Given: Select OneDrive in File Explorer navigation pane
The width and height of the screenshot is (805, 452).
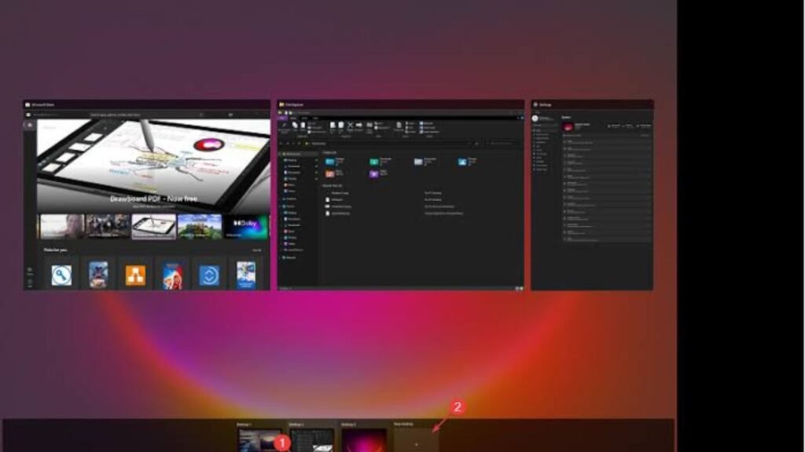Looking at the screenshot, I should tap(291, 199).
